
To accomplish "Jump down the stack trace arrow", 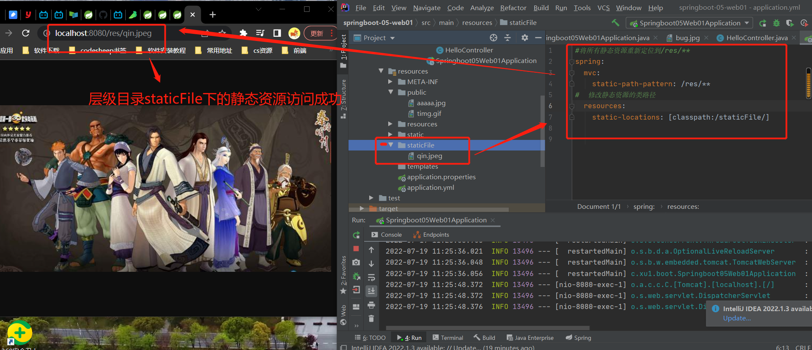I will coord(371,263).
